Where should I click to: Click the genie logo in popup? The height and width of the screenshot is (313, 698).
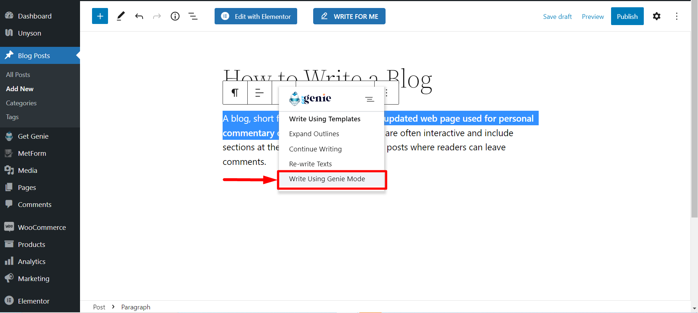tap(310, 98)
